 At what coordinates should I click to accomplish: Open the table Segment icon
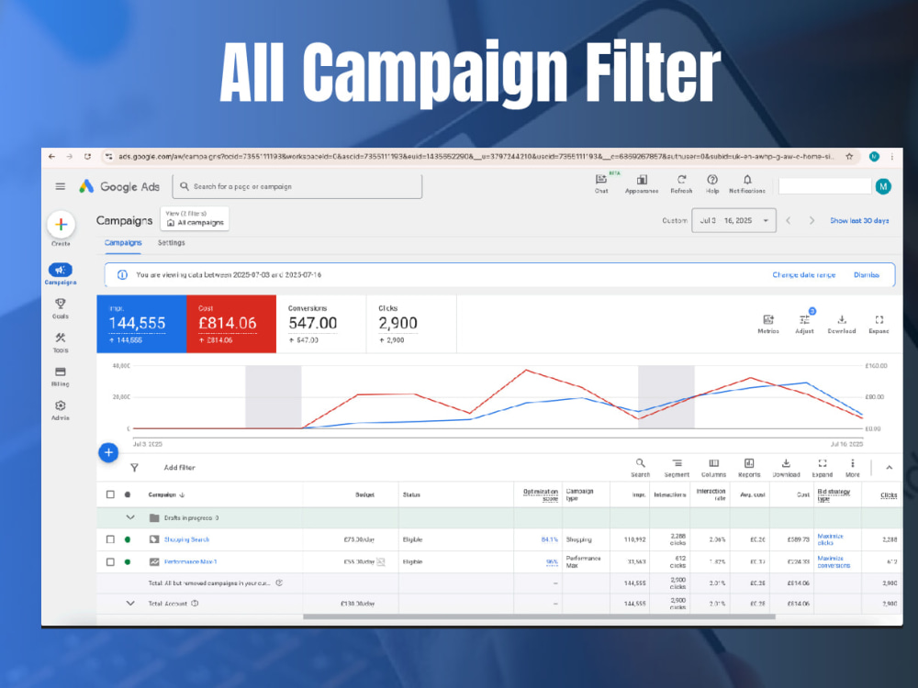pyautogui.click(x=677, y=468)
